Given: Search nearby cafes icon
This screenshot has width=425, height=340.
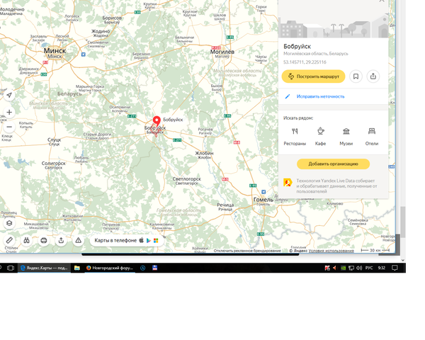Looking at the screenshot, I should pyautogui.click(x=320, y=131).
